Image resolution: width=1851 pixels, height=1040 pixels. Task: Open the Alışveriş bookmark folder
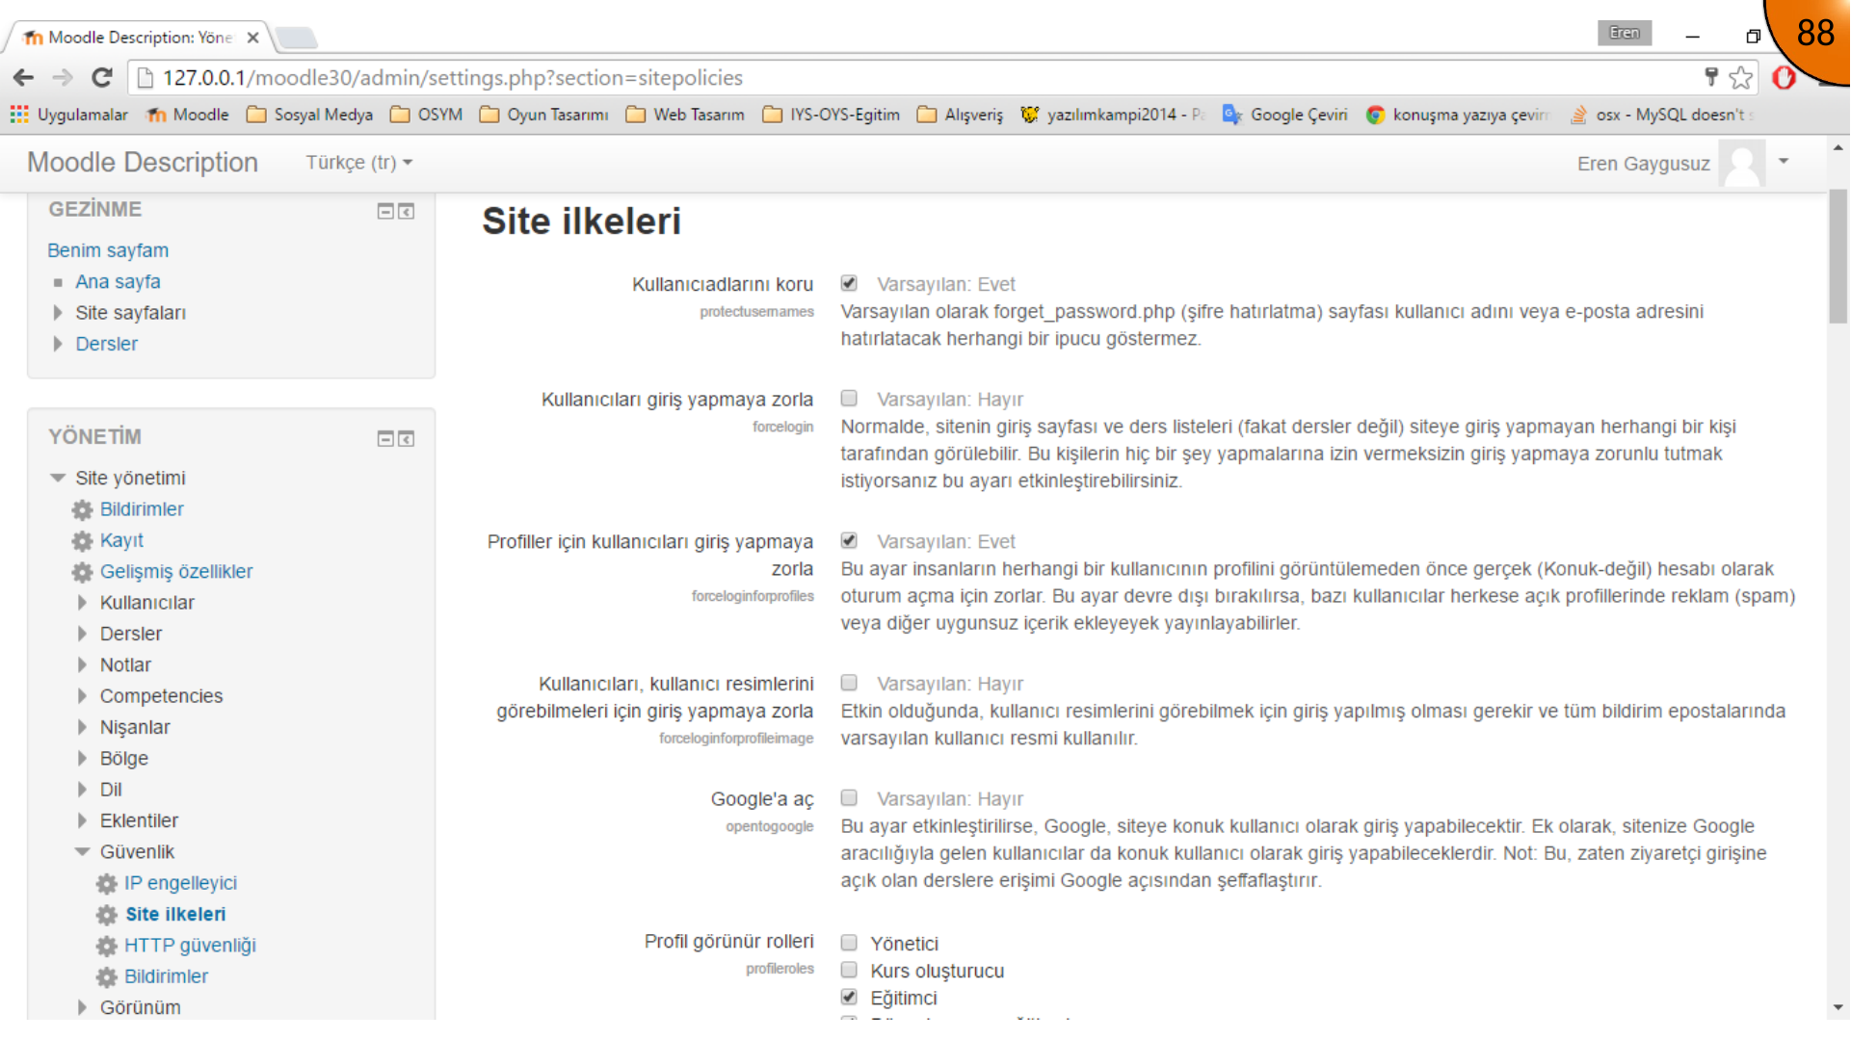(960, 115)
